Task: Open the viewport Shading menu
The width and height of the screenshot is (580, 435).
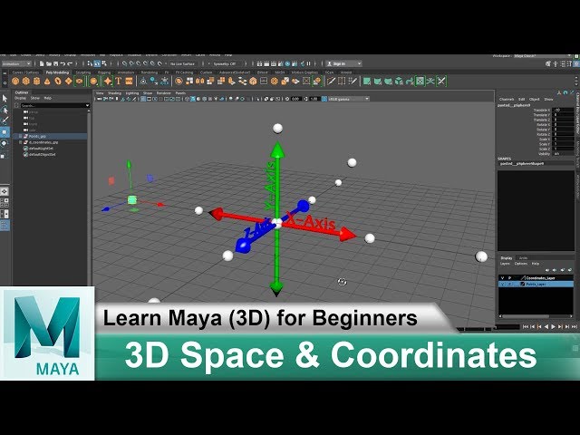Action: (114, 93)
